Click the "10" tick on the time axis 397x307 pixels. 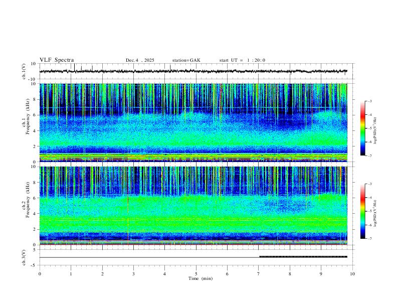352,274
